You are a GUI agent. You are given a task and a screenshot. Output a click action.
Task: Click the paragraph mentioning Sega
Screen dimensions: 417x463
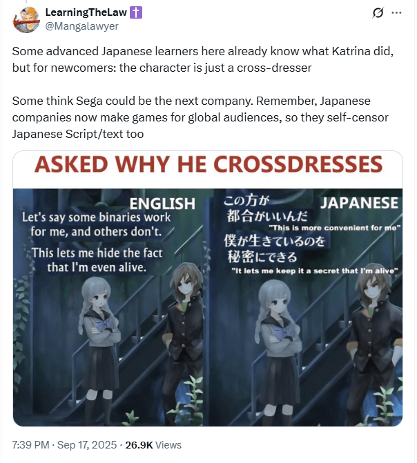click(200, 117)
